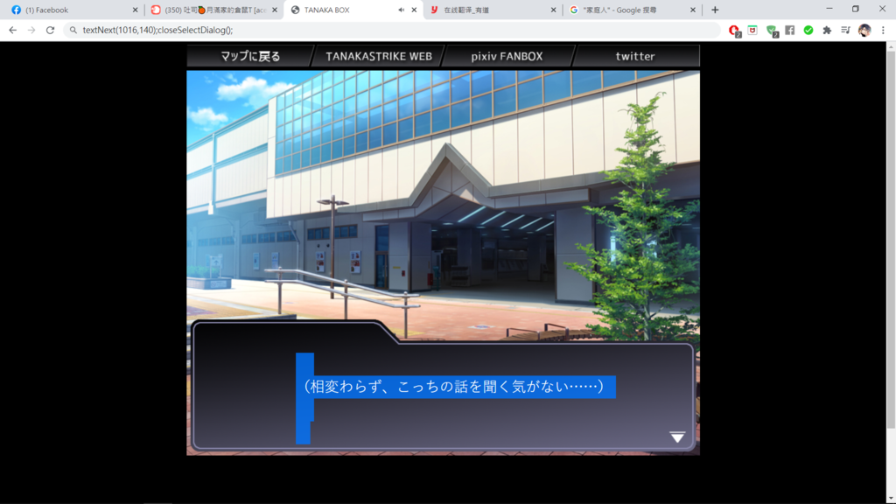Open the pixiv FANBOX link
Viewport: 896px width, 504px height.
[x=507, y=56]
